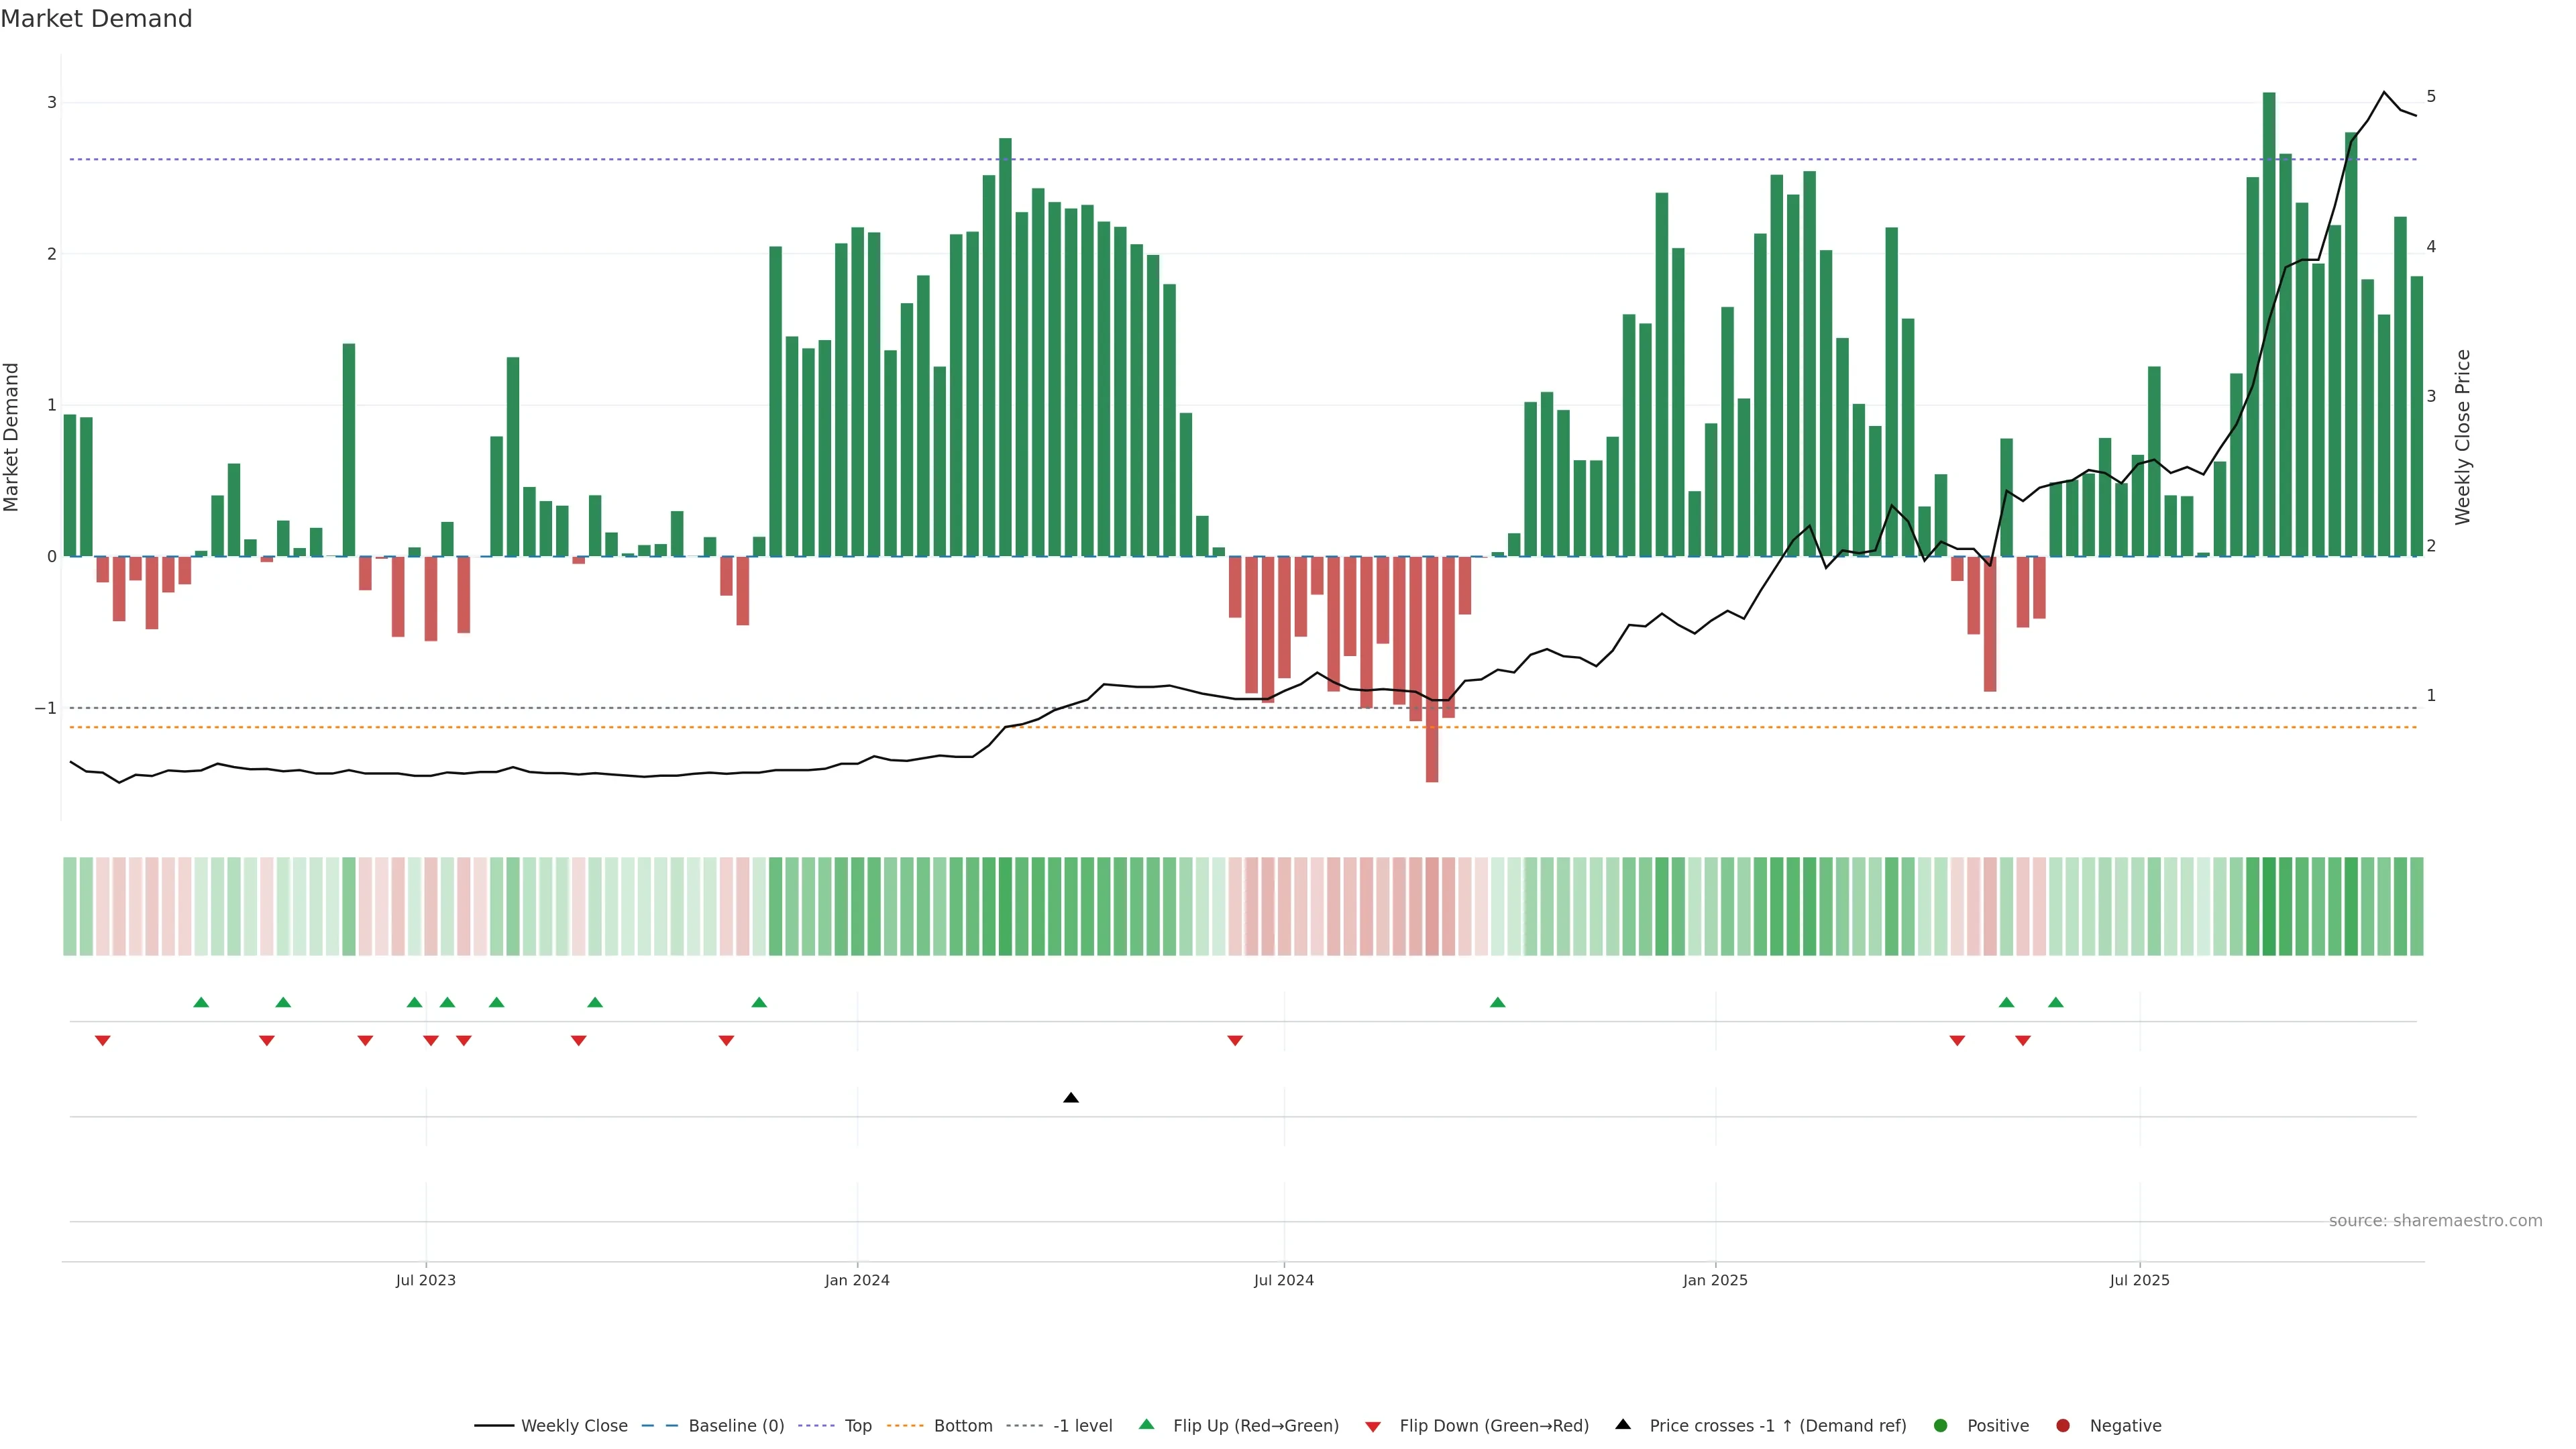Screen dimensions: 2576x1449
Task: Click the green Positive legend dot
Action: pyautogui.click(x=1941, y=1425)
